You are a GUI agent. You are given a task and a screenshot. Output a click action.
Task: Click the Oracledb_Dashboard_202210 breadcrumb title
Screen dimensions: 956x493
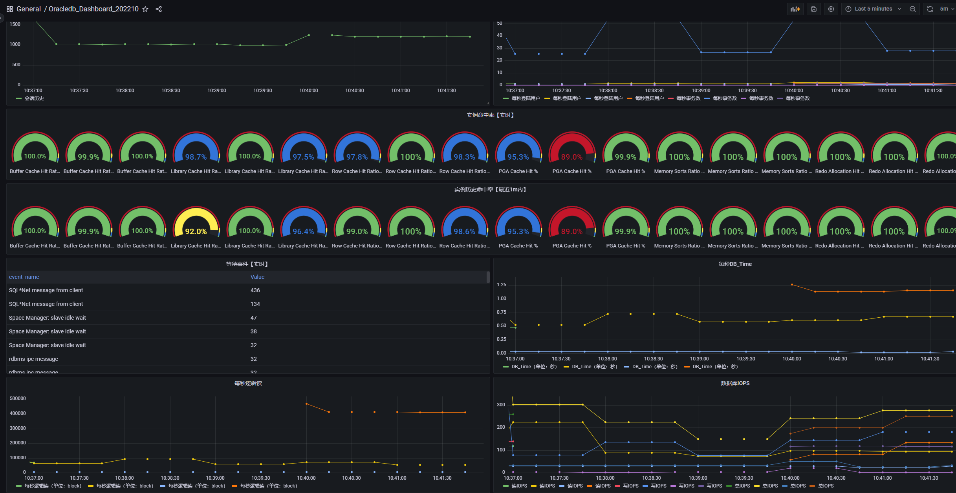point(93,9)
